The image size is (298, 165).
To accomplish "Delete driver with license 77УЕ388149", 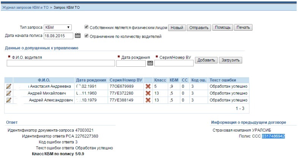I will [x=148, y=100].
